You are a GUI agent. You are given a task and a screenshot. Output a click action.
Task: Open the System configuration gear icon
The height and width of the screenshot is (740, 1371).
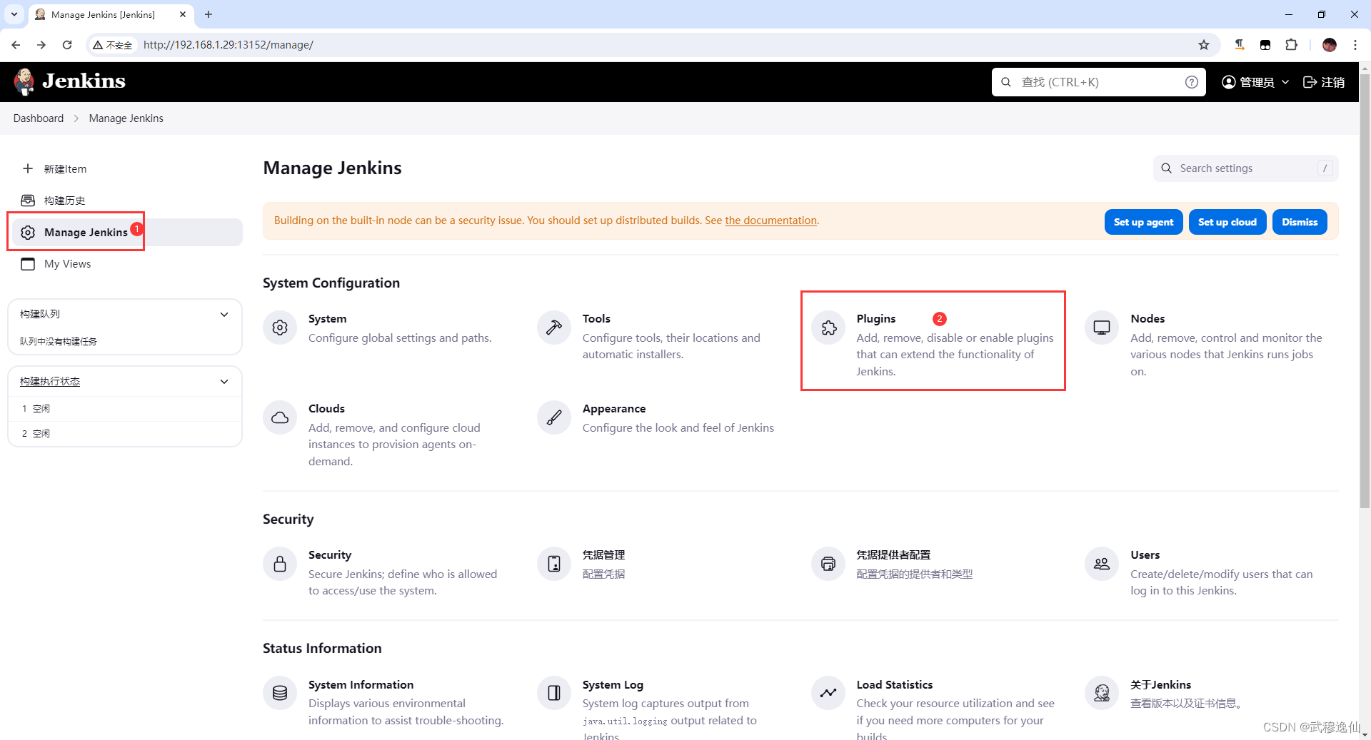(x=280, y=328)
